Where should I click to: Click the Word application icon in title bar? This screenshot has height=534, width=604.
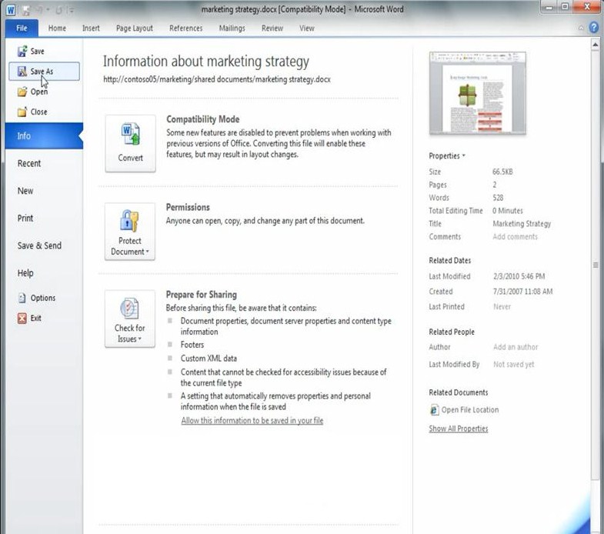click(x=11, y=10)
